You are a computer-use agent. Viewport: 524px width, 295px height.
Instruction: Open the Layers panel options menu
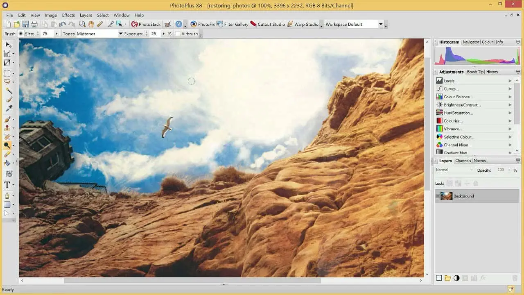click(518, 161)
